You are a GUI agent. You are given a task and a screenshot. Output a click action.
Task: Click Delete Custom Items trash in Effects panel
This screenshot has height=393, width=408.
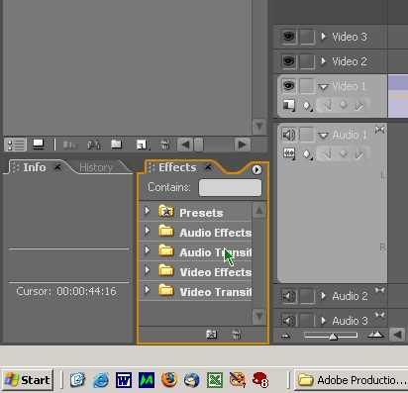click(x=237, y=335)
